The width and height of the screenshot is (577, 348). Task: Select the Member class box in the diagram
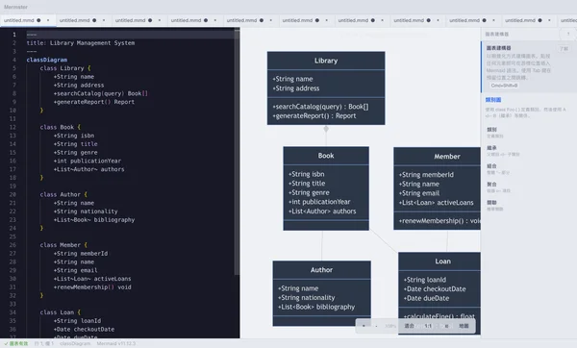(437, 188)
